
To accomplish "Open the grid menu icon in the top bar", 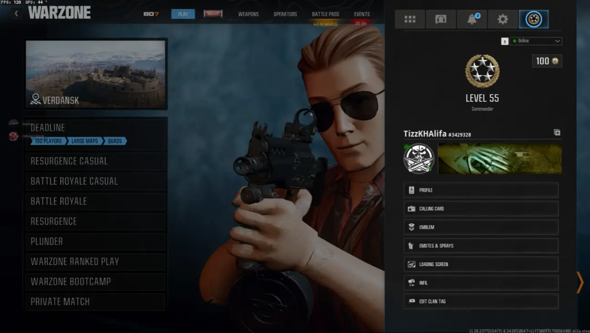I will click(410, 19).
